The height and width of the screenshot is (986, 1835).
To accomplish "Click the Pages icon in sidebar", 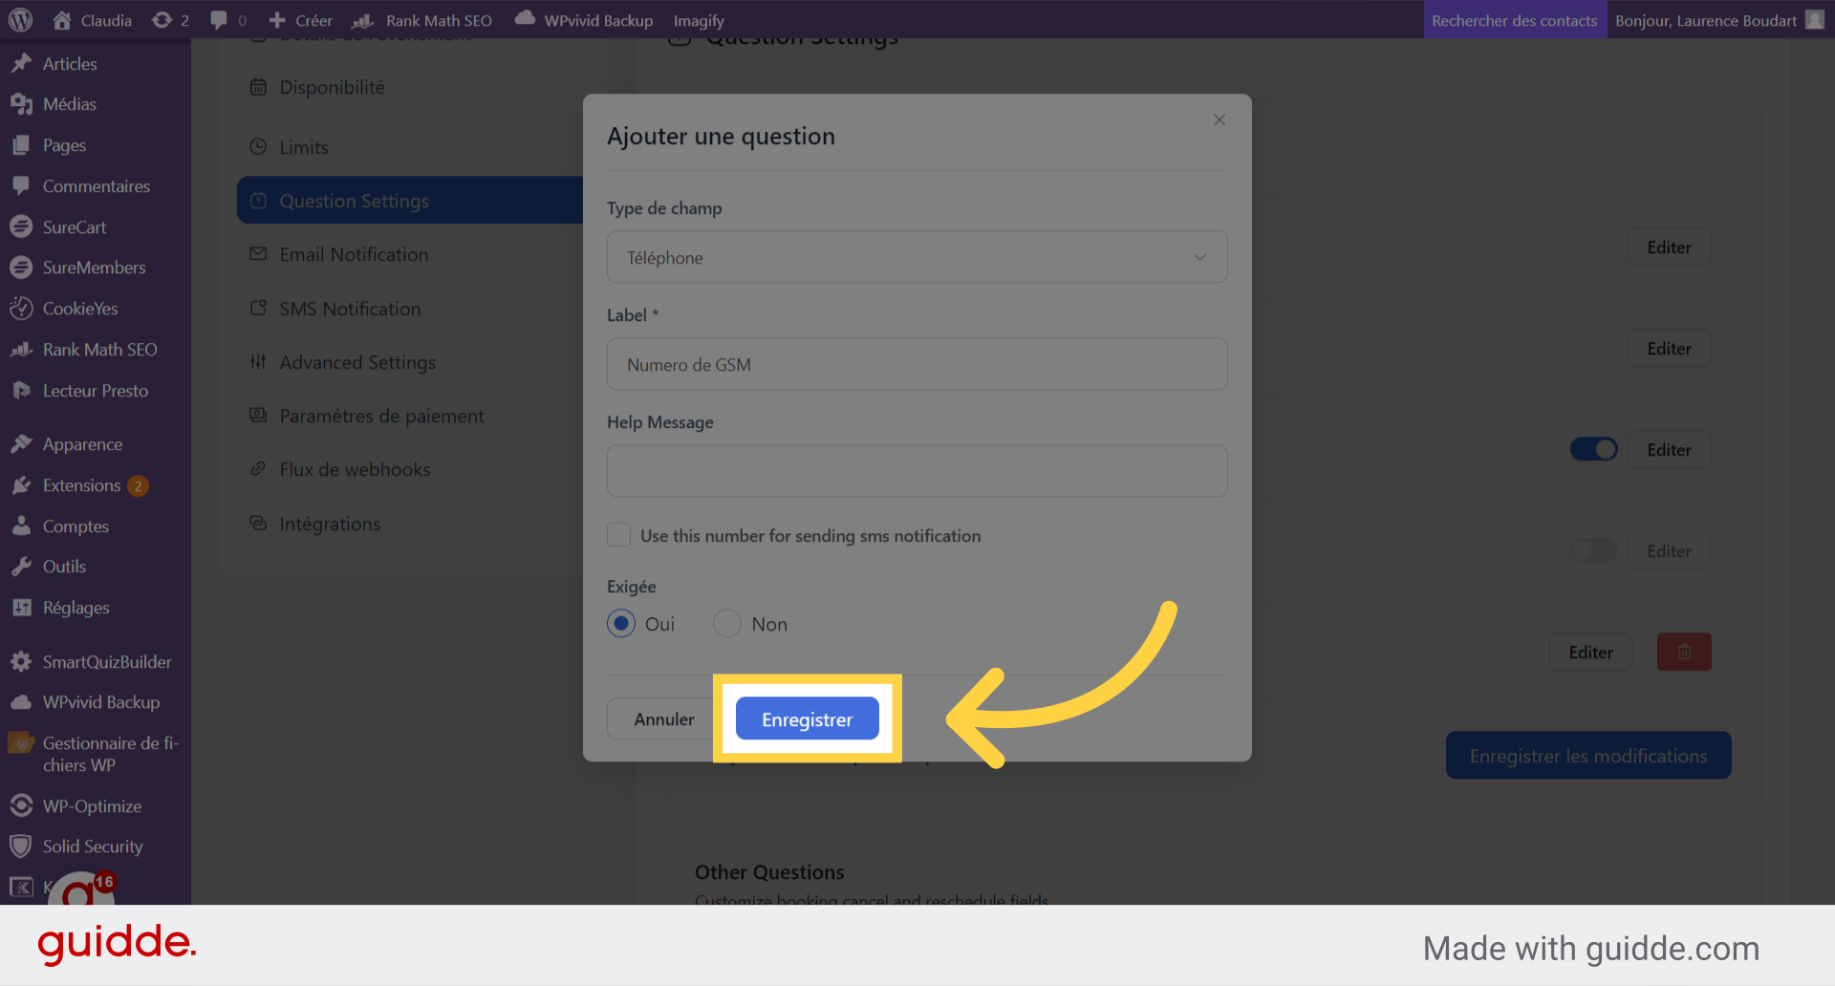I will [x=21, y=145].
